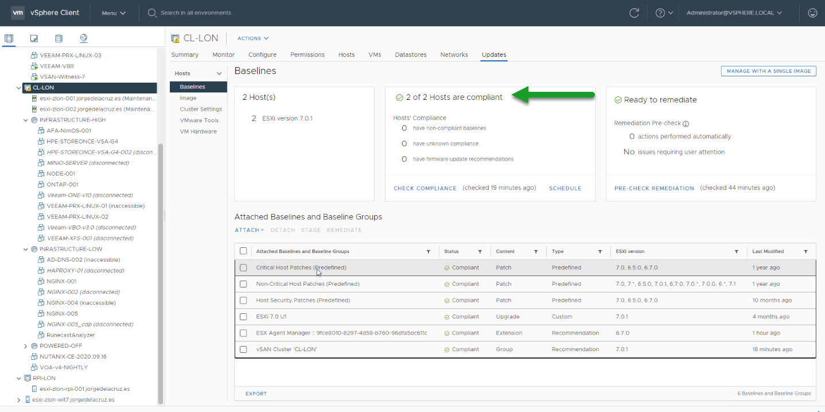This screenshot has width=825, height=412.
Task: Expand the POWERED-OFF resource pool
Action: (x=26, y=346)
